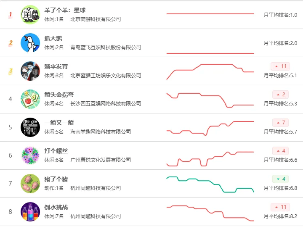
Task: Open the 一箭又一箭 black game icon
Action: tap(30, 127)
